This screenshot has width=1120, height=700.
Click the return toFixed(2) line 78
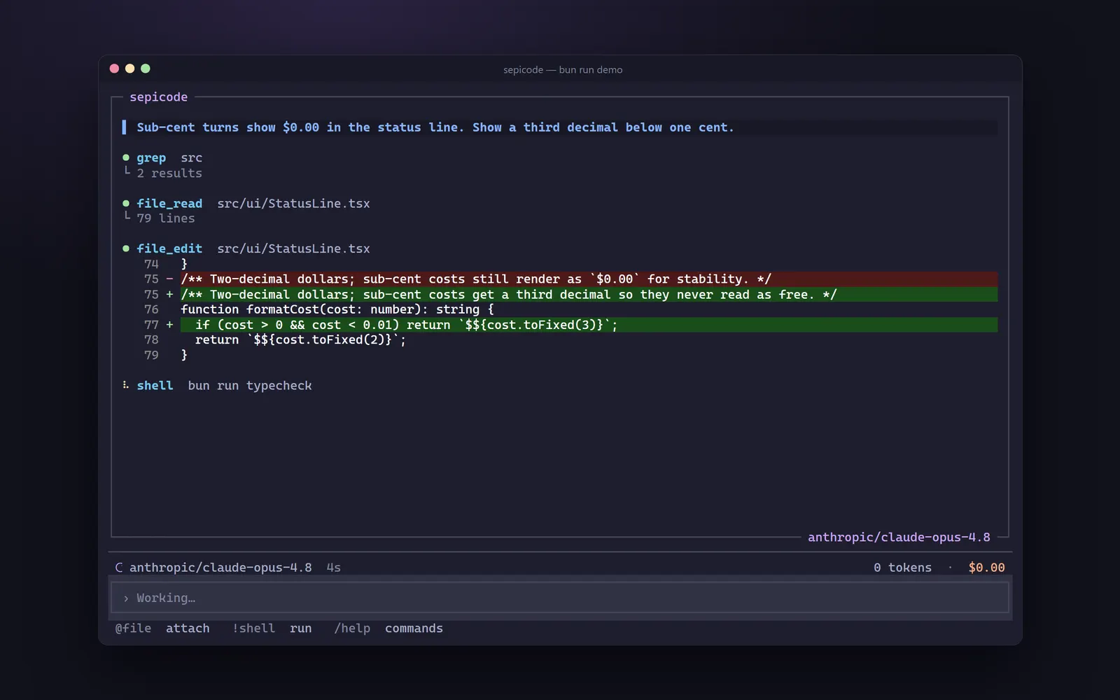coord(301,339)
